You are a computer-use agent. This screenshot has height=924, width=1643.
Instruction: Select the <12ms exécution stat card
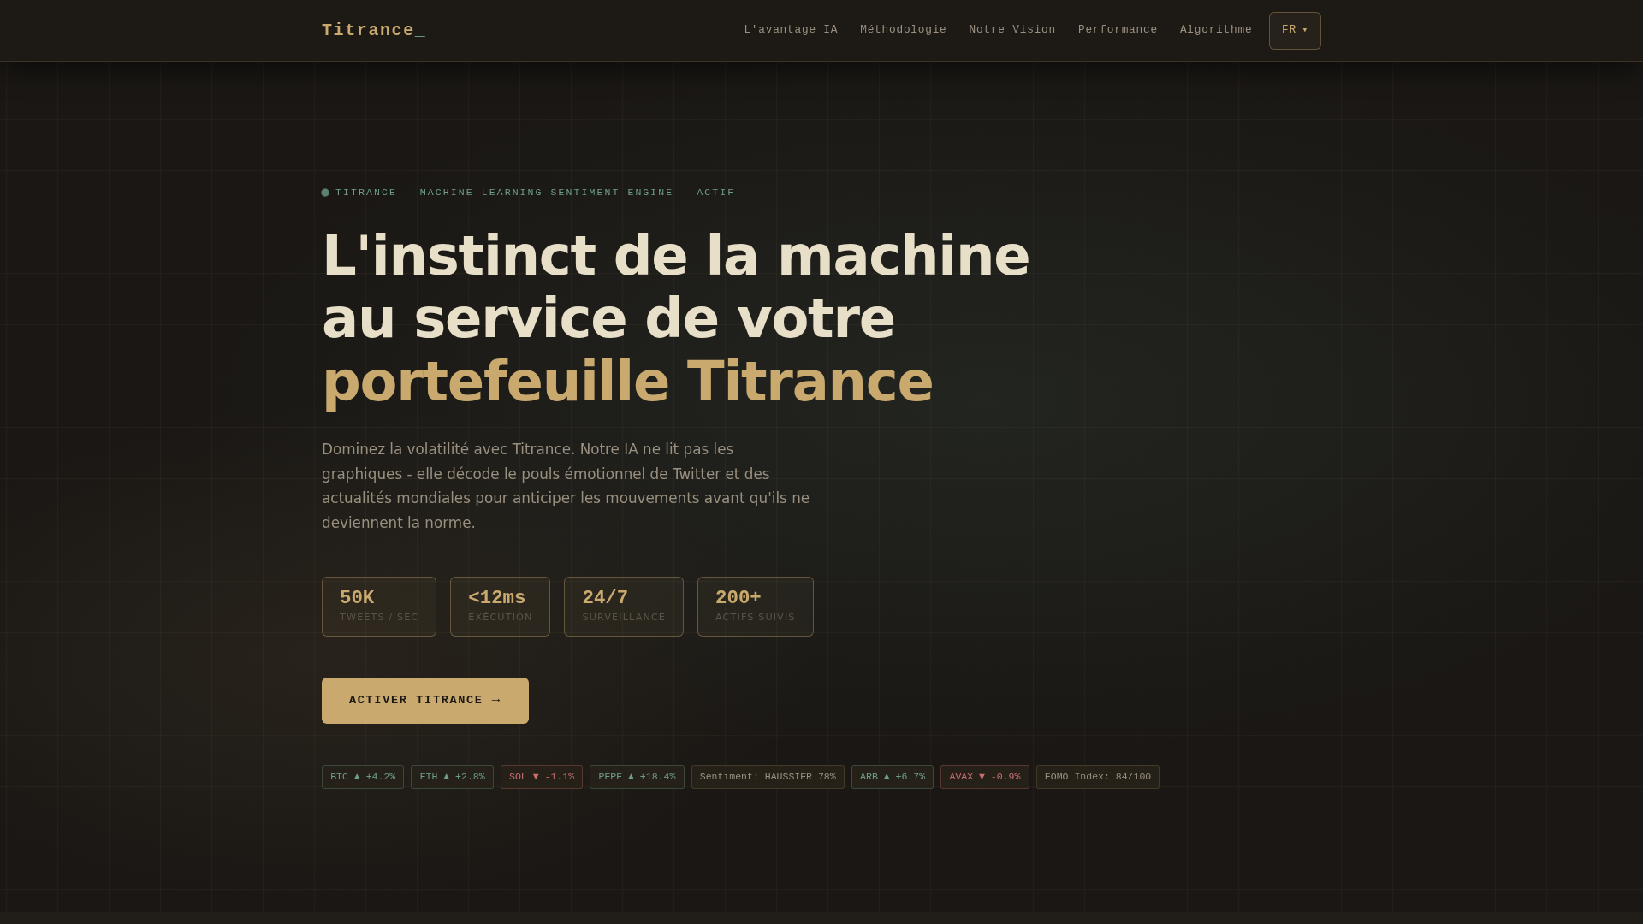pyautogui.click(x=500, y=607)
